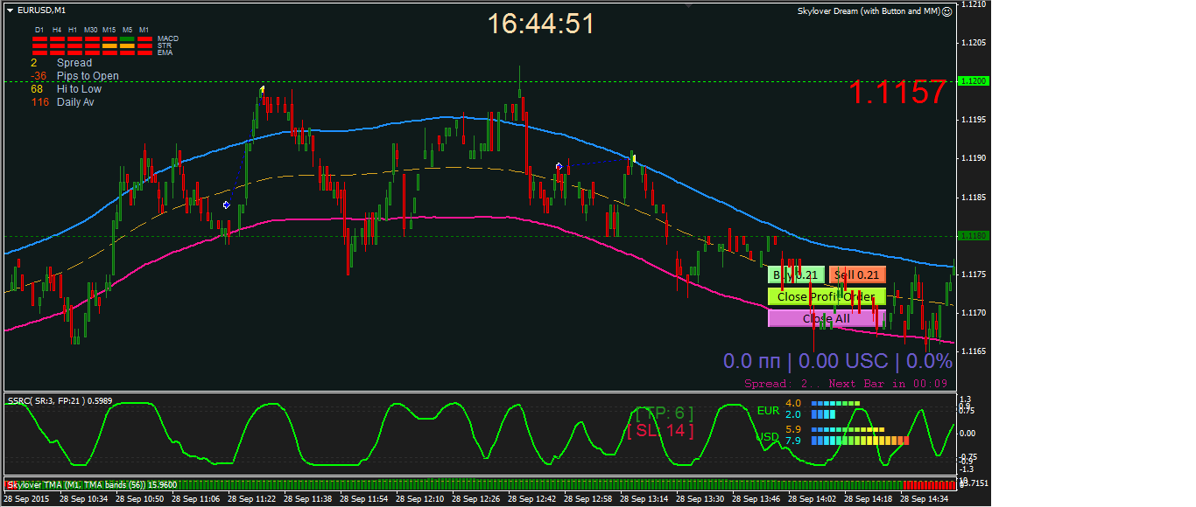1196x507 pixels.
Task: Click the 0.0 пп | 0.00 USC | 0.0% readout
Action: click(x=838, y=361)
